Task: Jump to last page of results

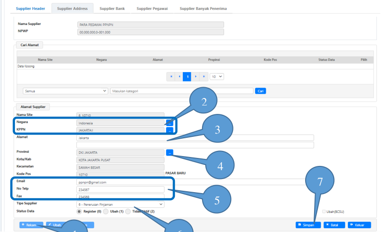Action: click(203, 76)
